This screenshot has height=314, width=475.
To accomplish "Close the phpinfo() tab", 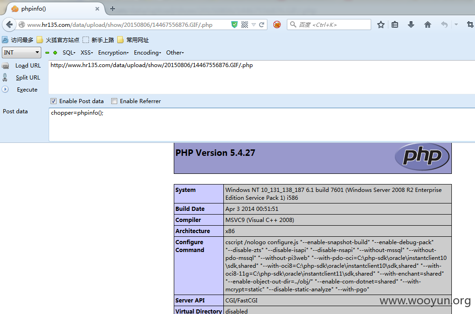I will [x=97, y=9].
